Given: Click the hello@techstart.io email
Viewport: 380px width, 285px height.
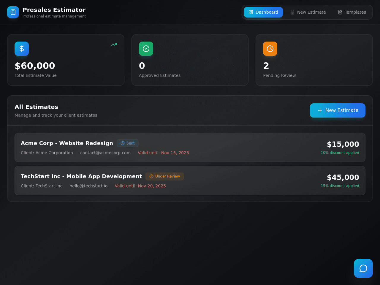Looking at the screenshot, I should pyautogui.click(x=88, y=186).
